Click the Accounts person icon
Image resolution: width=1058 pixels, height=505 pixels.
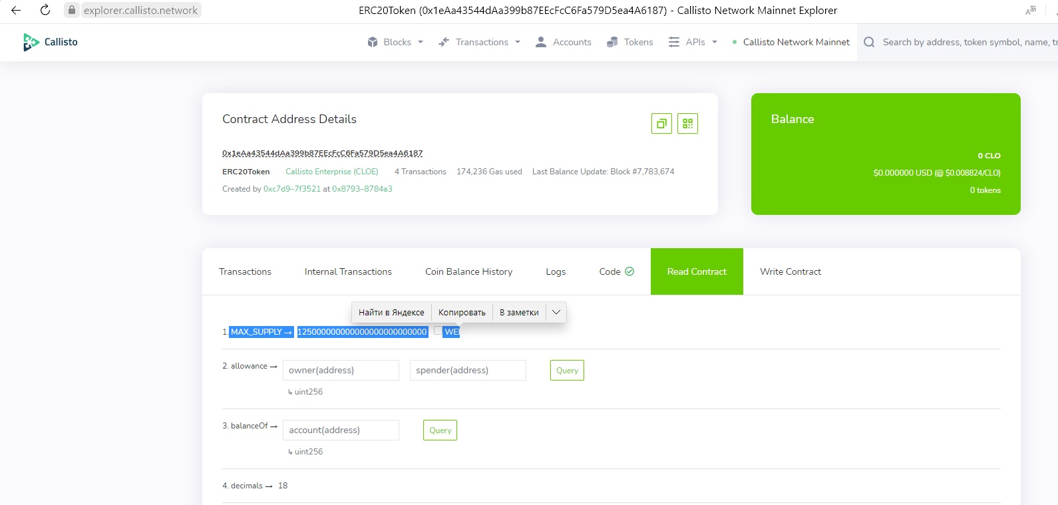(541, 42)
